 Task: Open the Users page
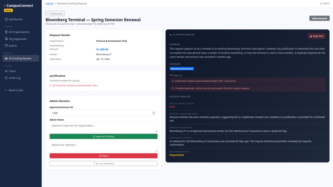[21, 71]
